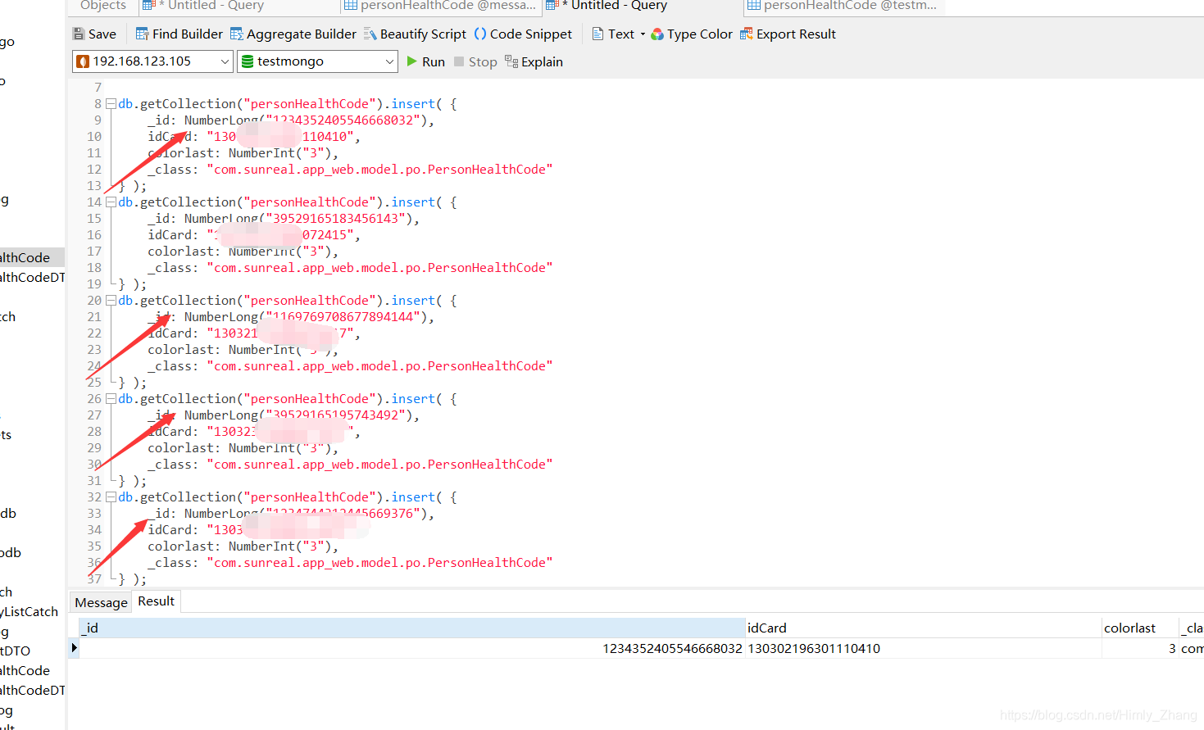
Task: Select the highlighted lthCode item in sidebar
Action: 32,257
